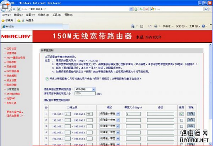Screen dimensions: 213x146
Task: Click the page vertical scrollbar up arrow
Action: click(x=210, y=45)
